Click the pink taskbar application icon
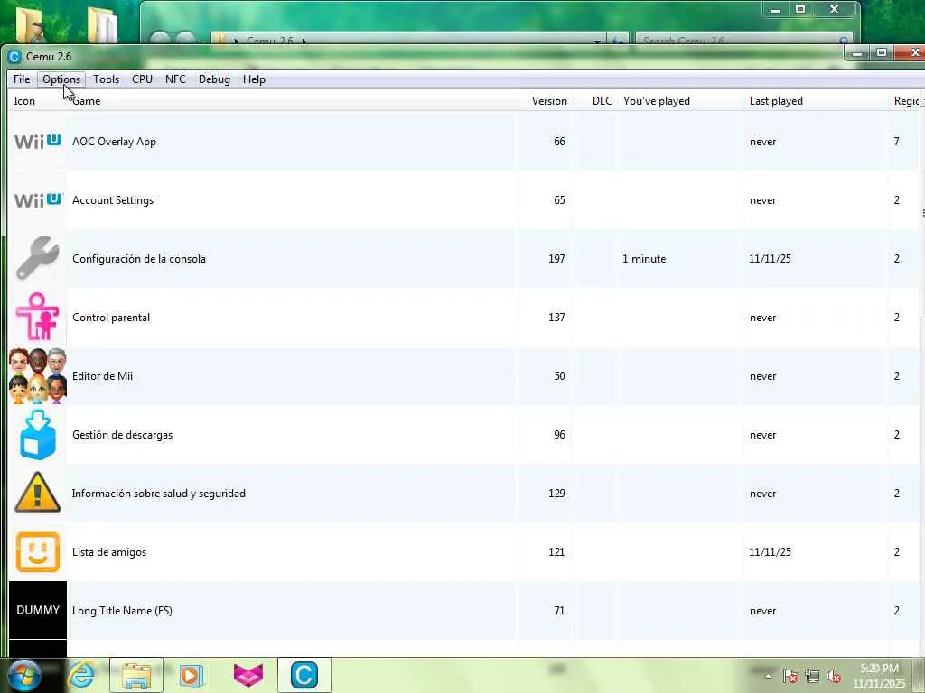The height and width of the screenshot is (693, 925). coord(248,675)
